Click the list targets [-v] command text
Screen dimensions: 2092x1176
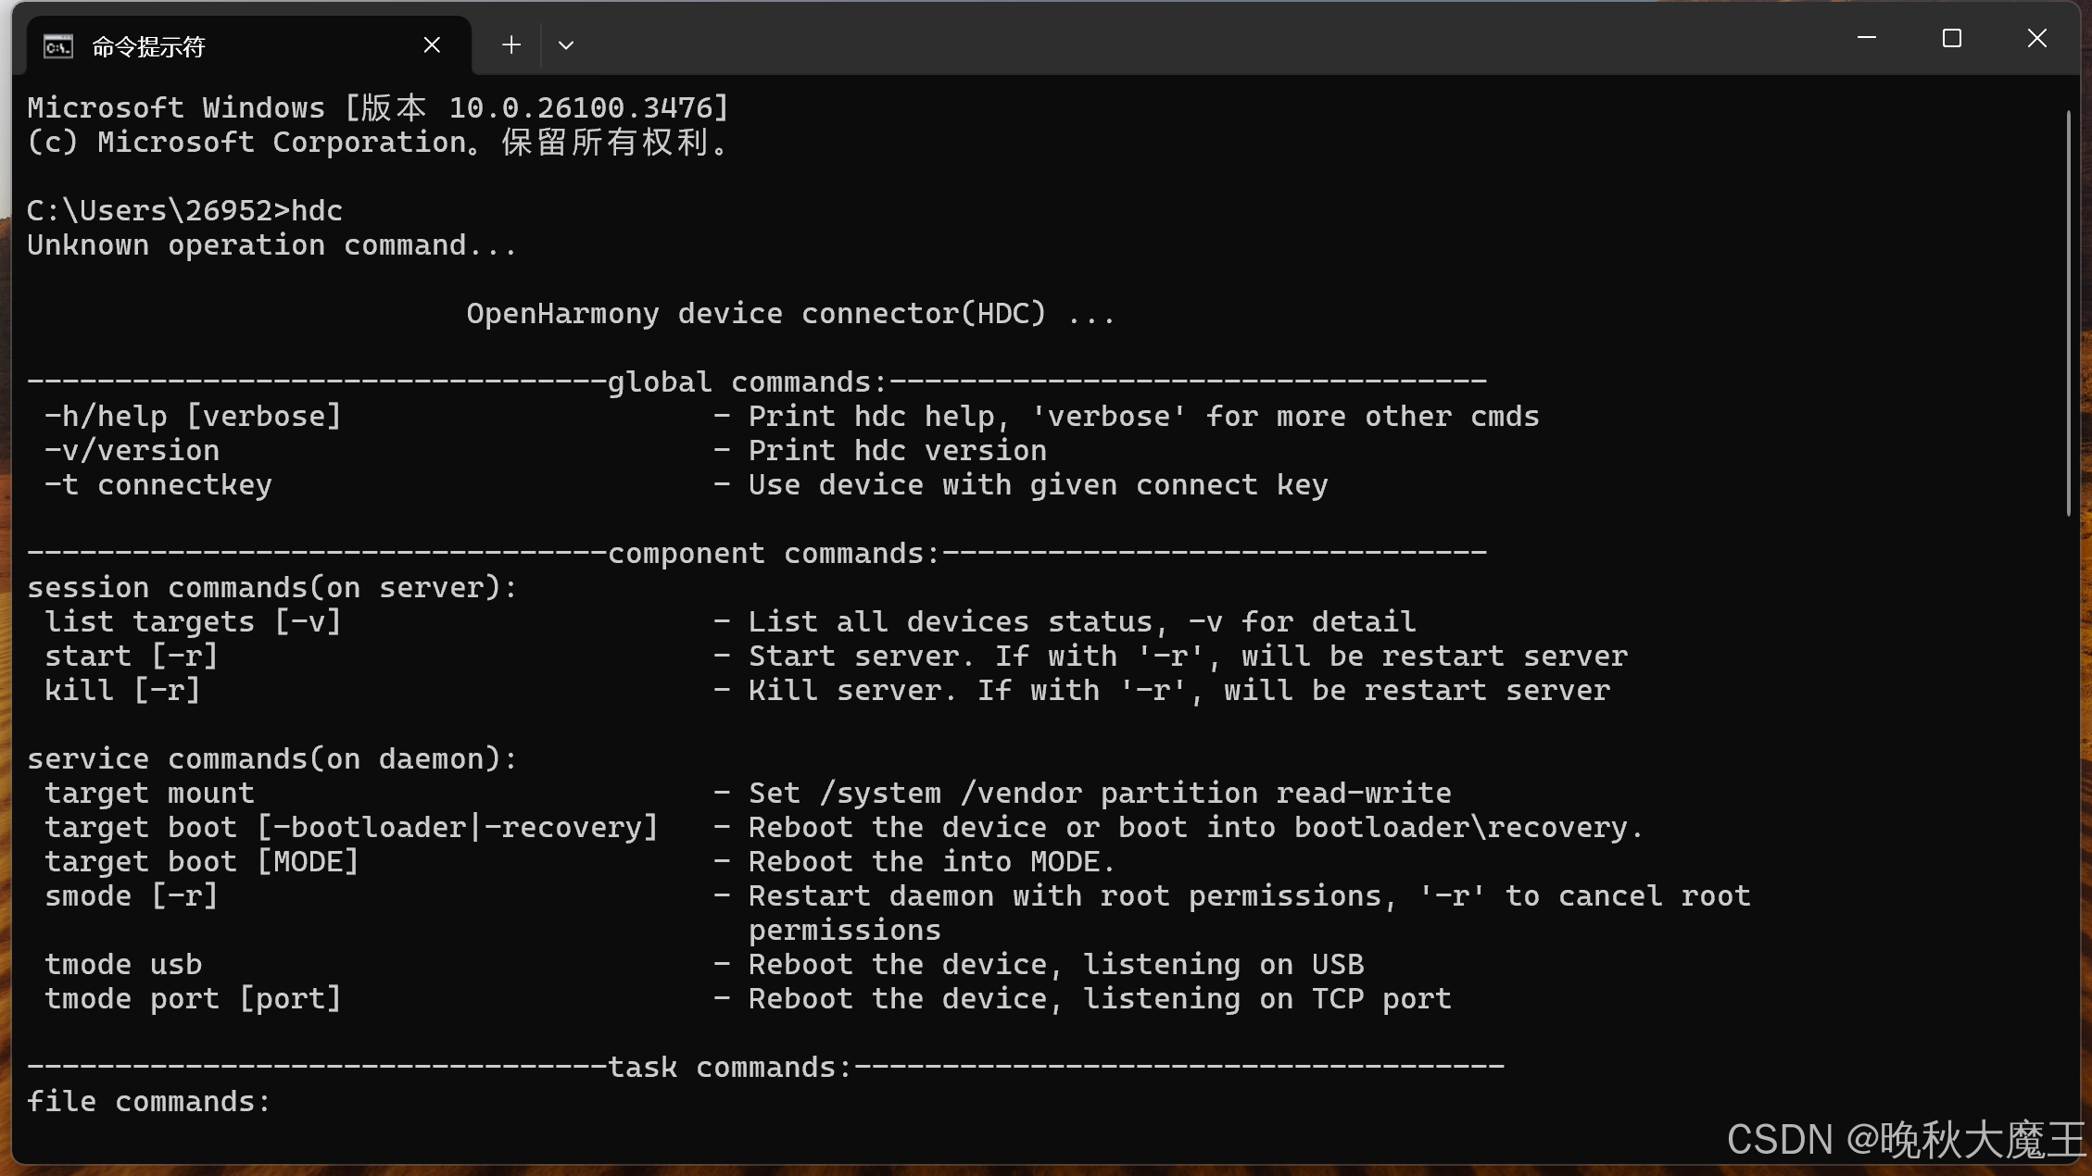(x=193, y=622)
